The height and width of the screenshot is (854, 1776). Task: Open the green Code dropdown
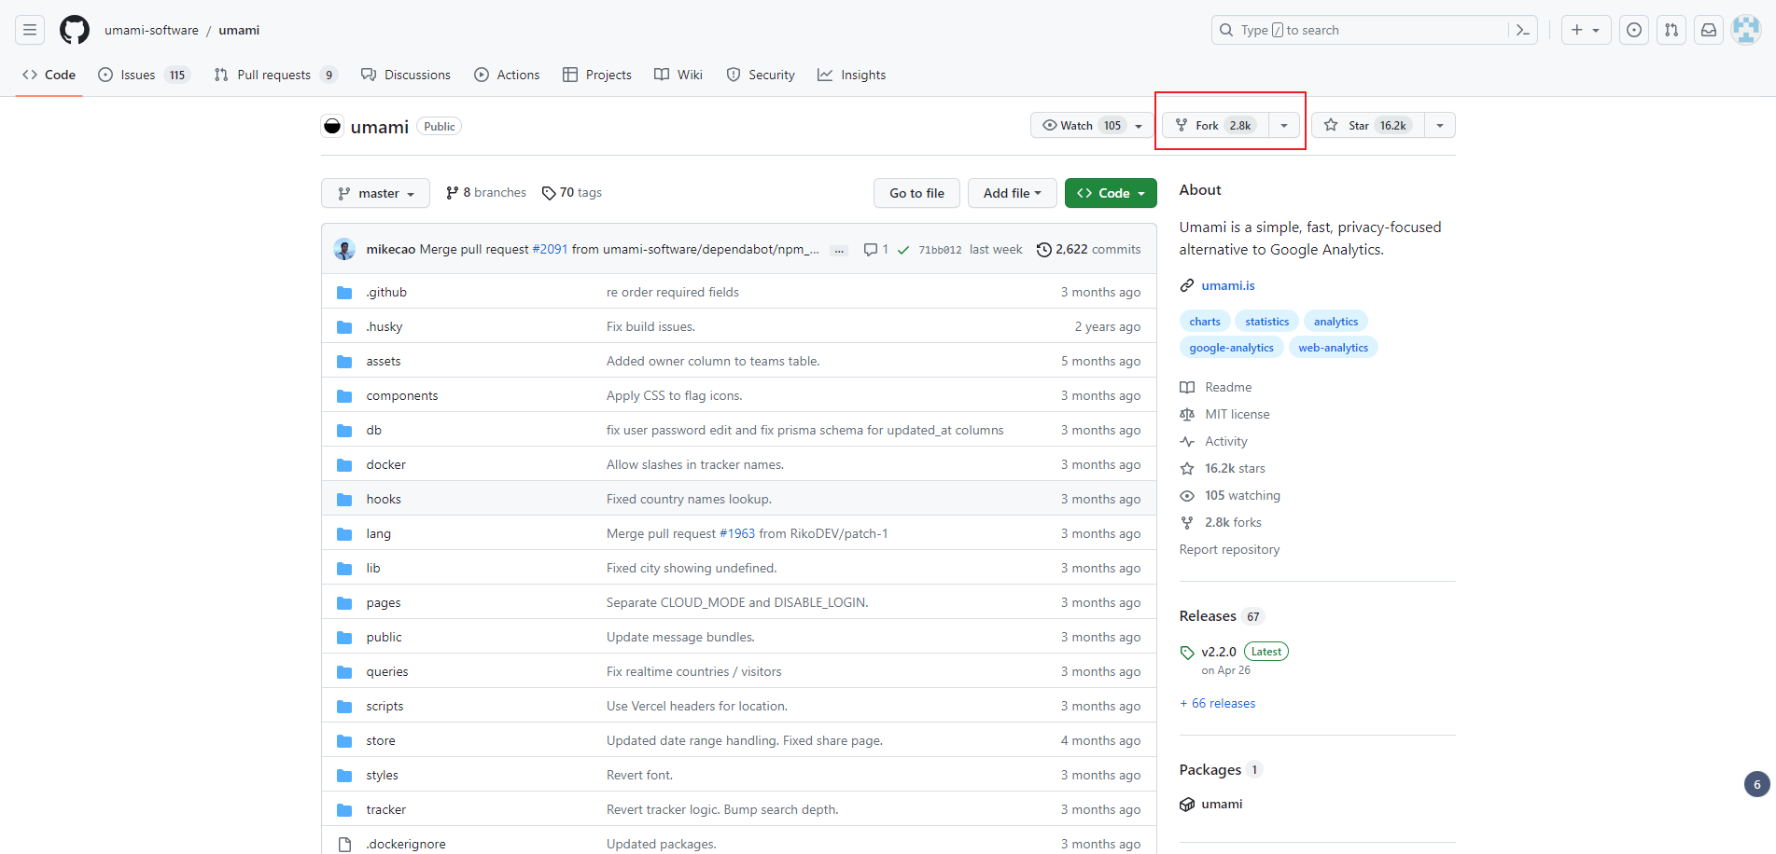click(x=1111, y=193)
